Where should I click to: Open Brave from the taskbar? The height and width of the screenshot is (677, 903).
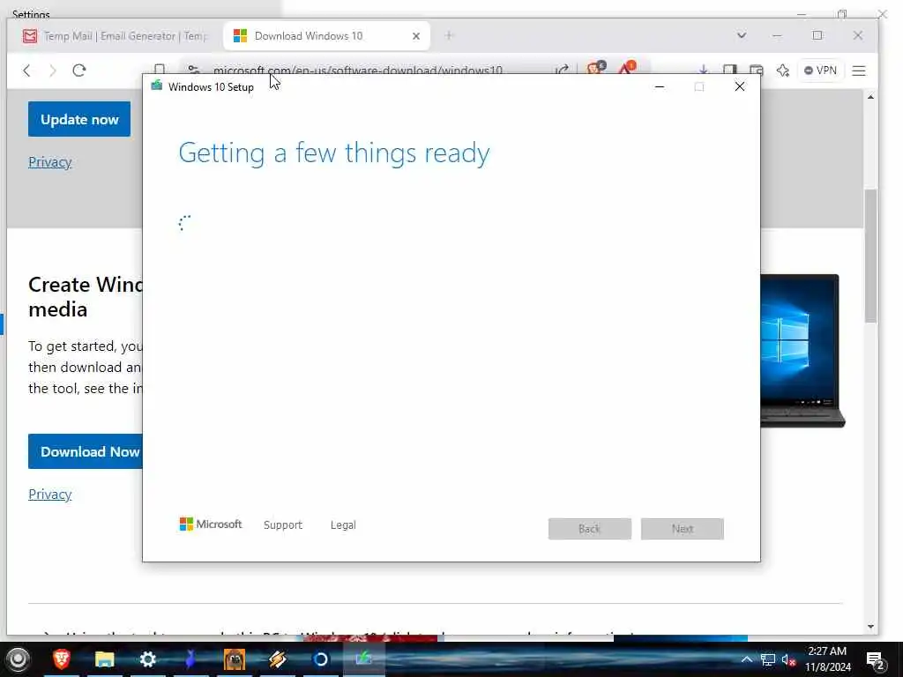[x=62, y=658]
